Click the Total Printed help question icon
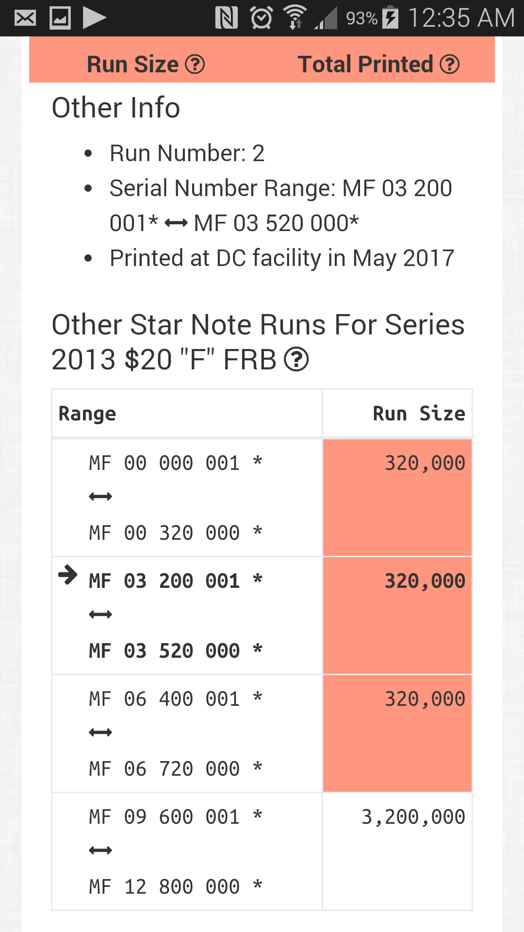Viewport: 524px width, 932px height. pyautogui.click(x=450, y=64)
